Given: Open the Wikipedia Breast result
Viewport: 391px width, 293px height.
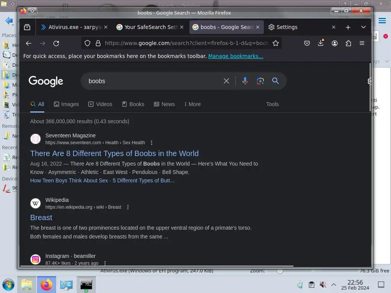Looking at the screenshot, I should click(x=41, y=218).
